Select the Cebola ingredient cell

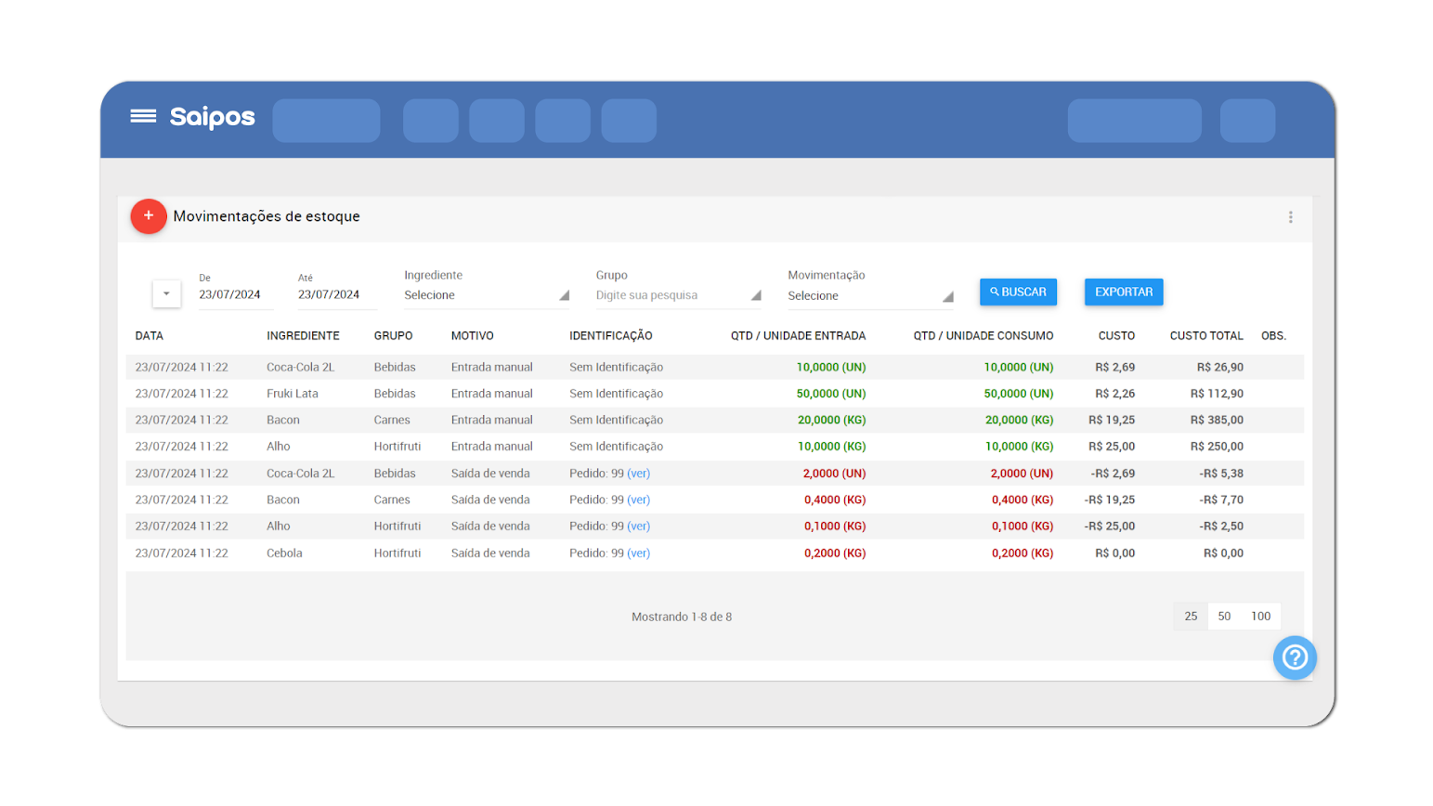[284, 553]
